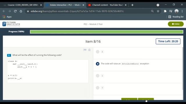The width and height of the screenshot is (186, 104).
Task: Open a new browser tab
Action: pos(133,5)
